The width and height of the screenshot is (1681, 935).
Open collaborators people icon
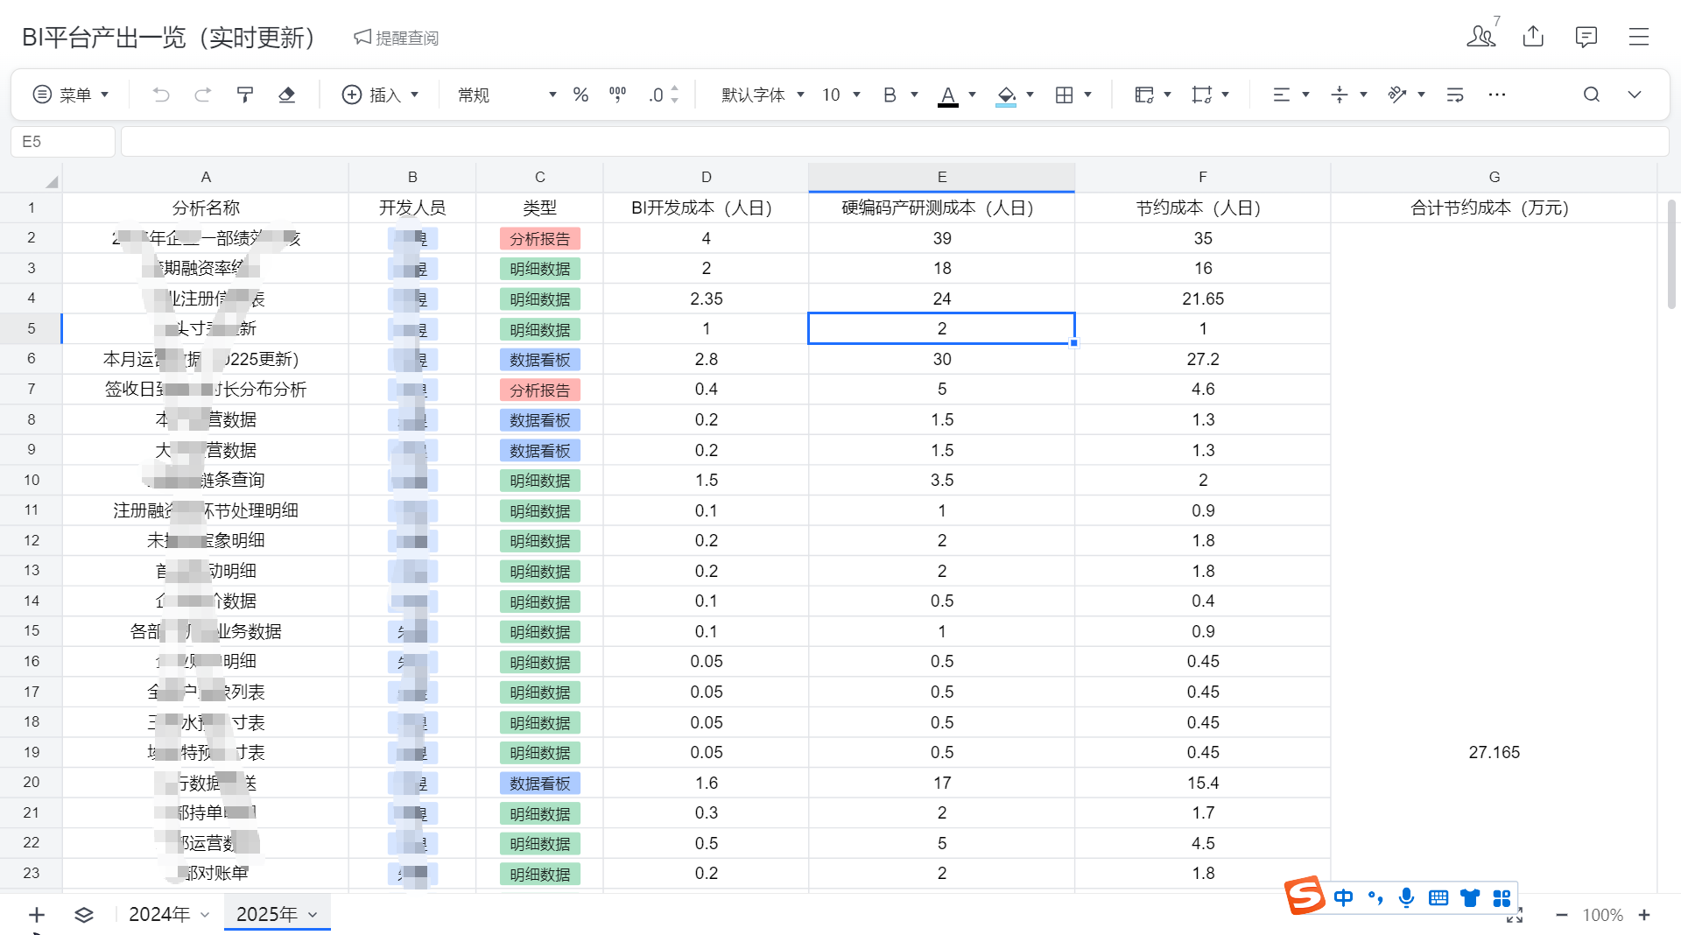click(x=1481, y=37)
